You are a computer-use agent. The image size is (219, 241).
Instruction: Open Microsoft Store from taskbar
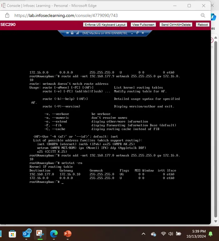tap(13, 234)
